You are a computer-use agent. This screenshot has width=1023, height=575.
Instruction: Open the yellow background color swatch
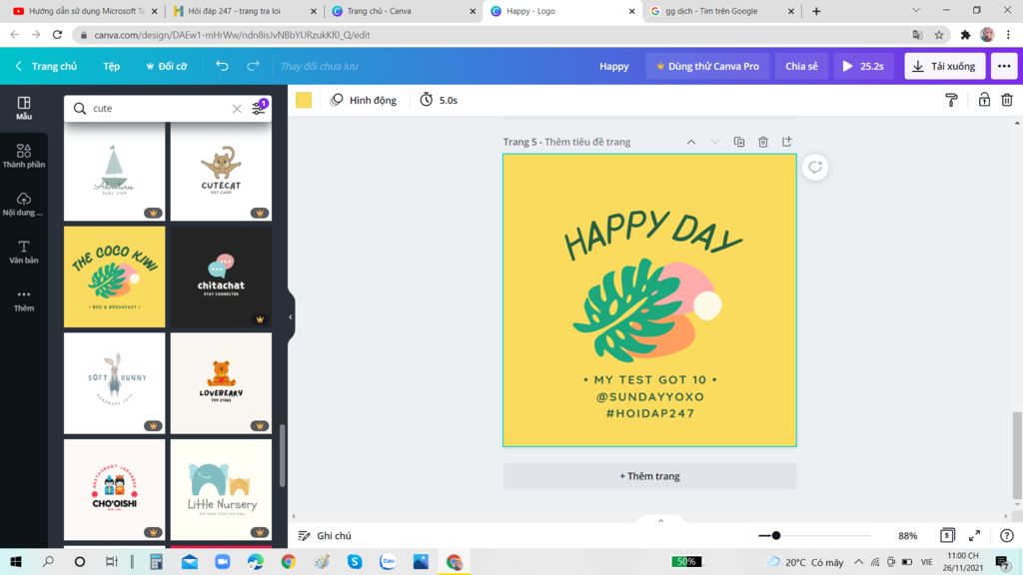coord(304,100)
